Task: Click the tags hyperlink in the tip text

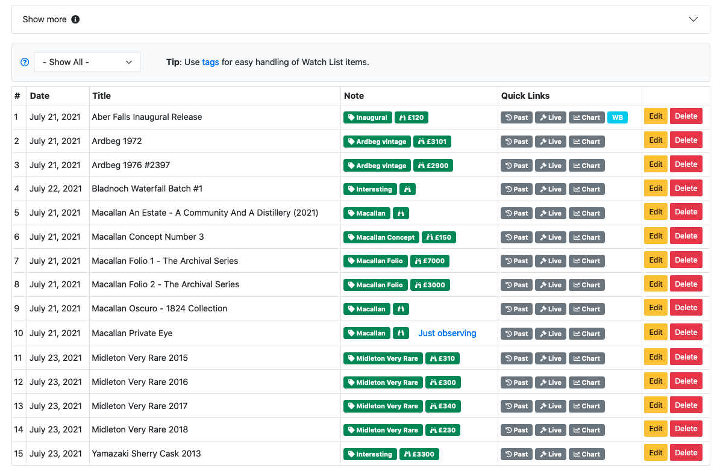Action: 210,61
